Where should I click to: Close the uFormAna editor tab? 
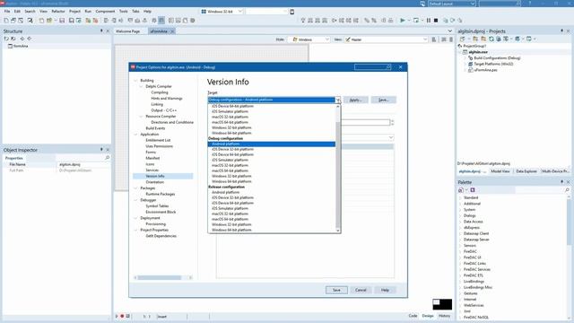172,31
